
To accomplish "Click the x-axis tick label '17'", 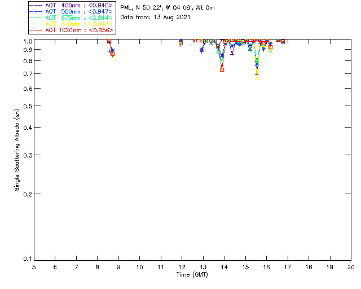I will coord(288,267).
